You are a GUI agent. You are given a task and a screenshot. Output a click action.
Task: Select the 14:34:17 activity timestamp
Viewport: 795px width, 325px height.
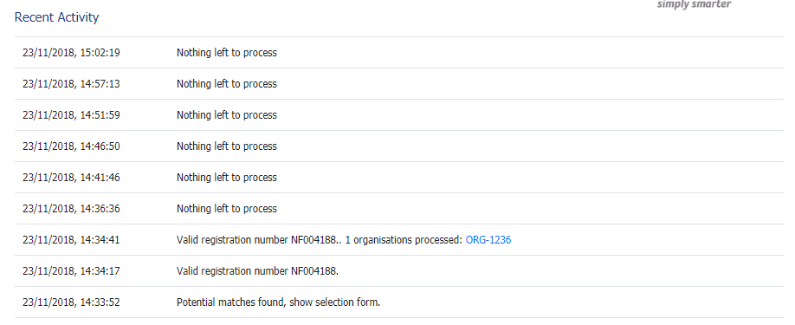71,270
